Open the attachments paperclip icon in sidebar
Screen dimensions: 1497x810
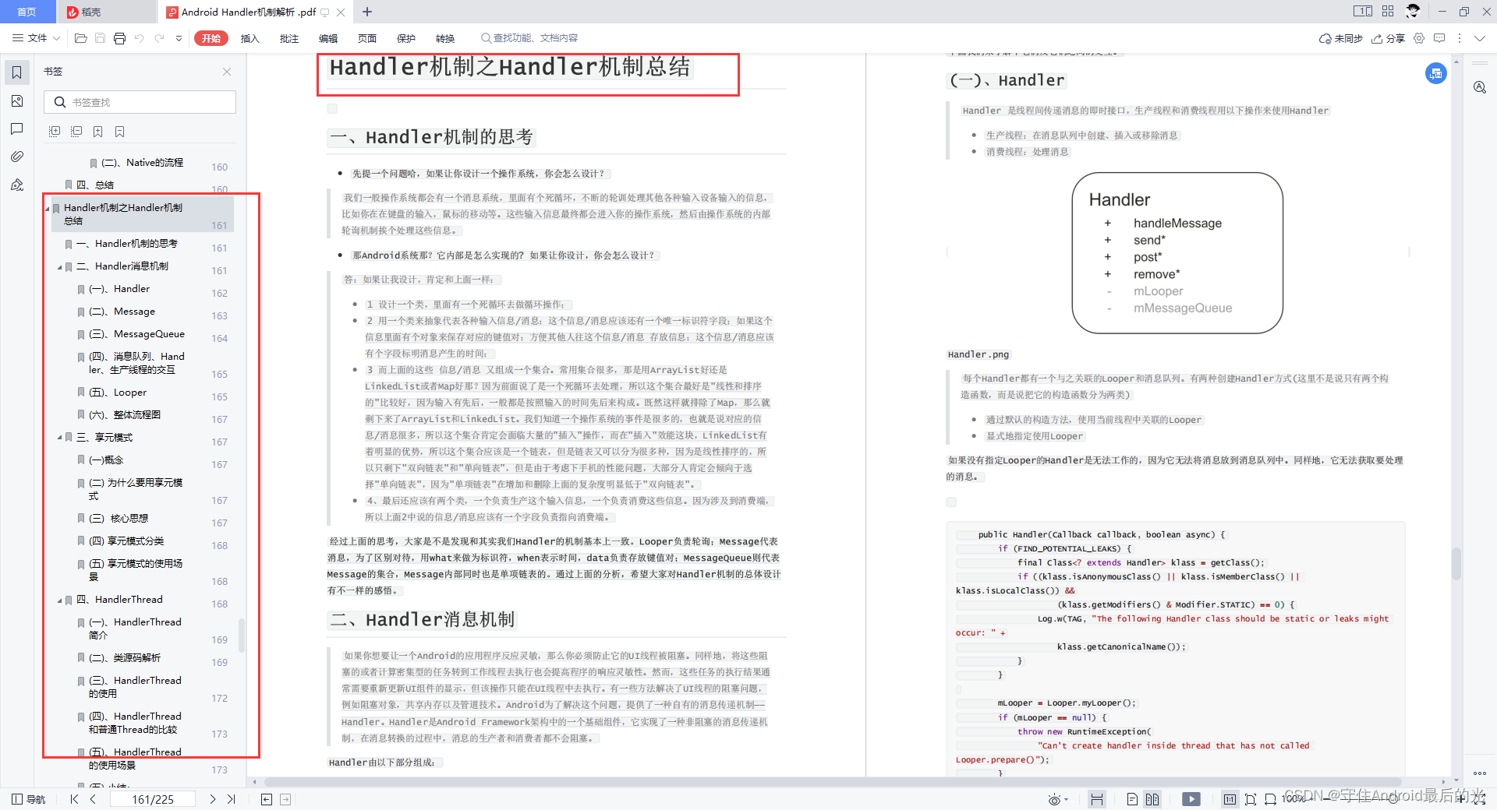pyautogui.click(x=16, y=157)
